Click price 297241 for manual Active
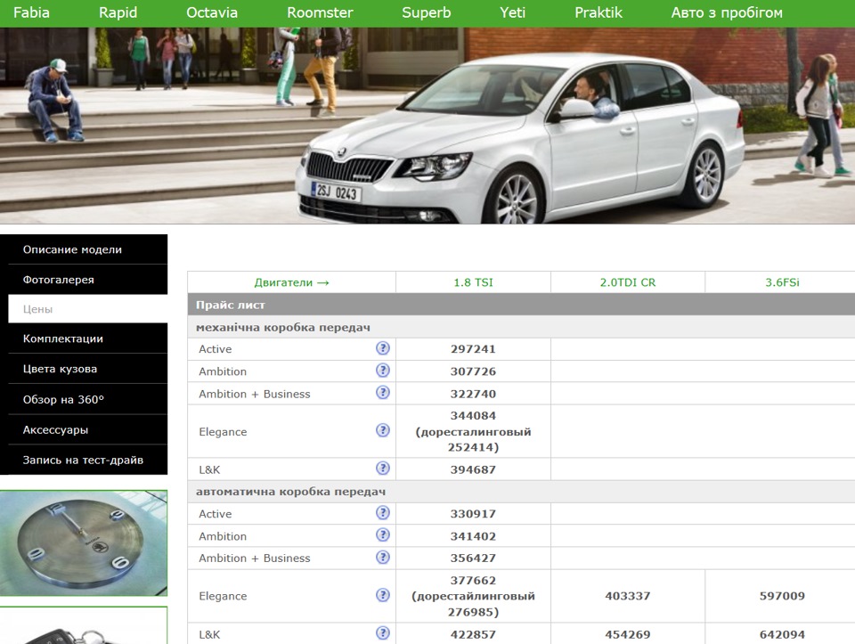Viewport: 855px width, 644px height. click(473, 349)
